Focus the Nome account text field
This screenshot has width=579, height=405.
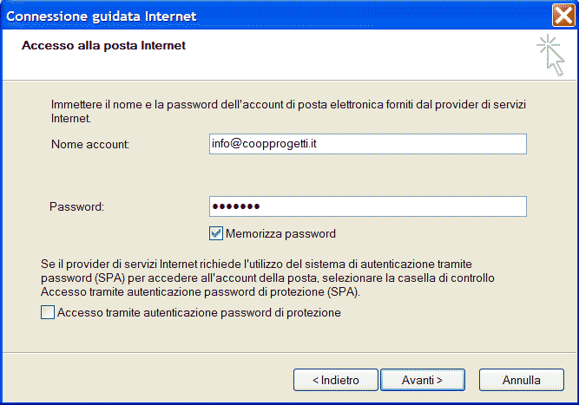tap(368, 144)
